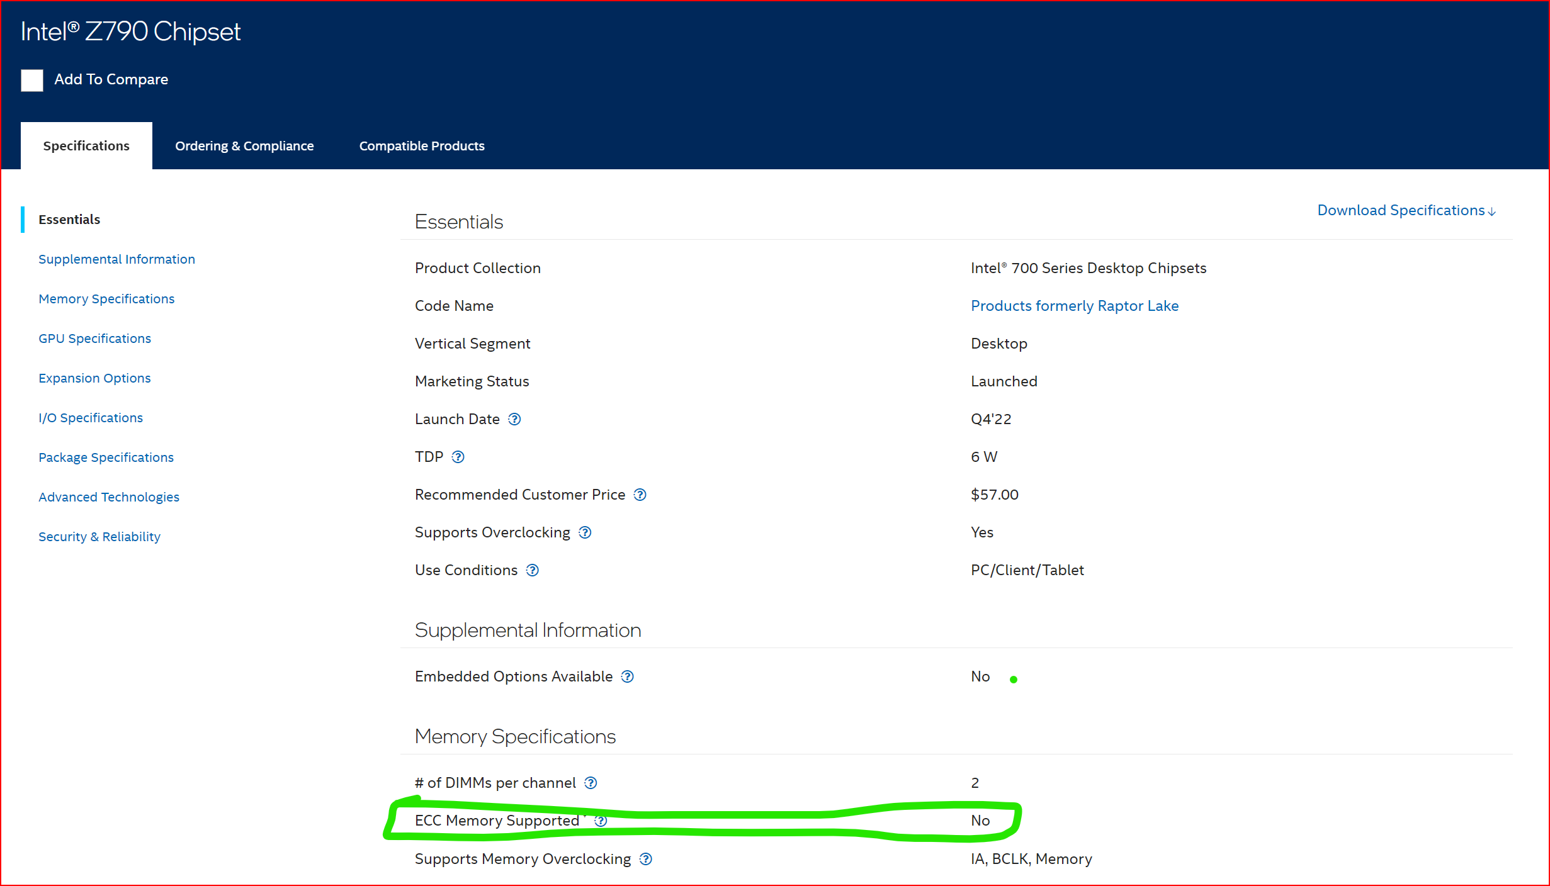
Task: Click the Add To Compare label
Action: pos(111,79)
